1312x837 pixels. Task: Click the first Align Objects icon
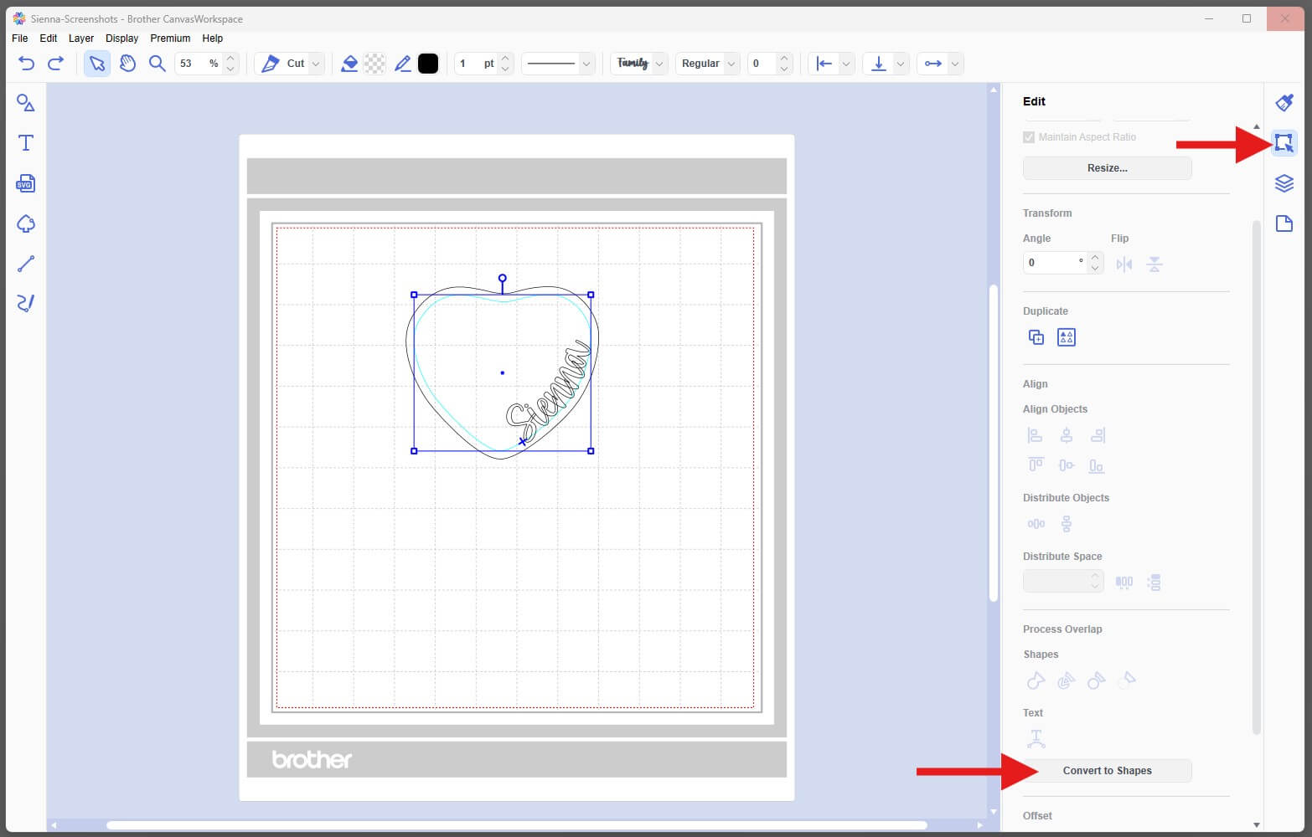click(x=1036, y=435)
